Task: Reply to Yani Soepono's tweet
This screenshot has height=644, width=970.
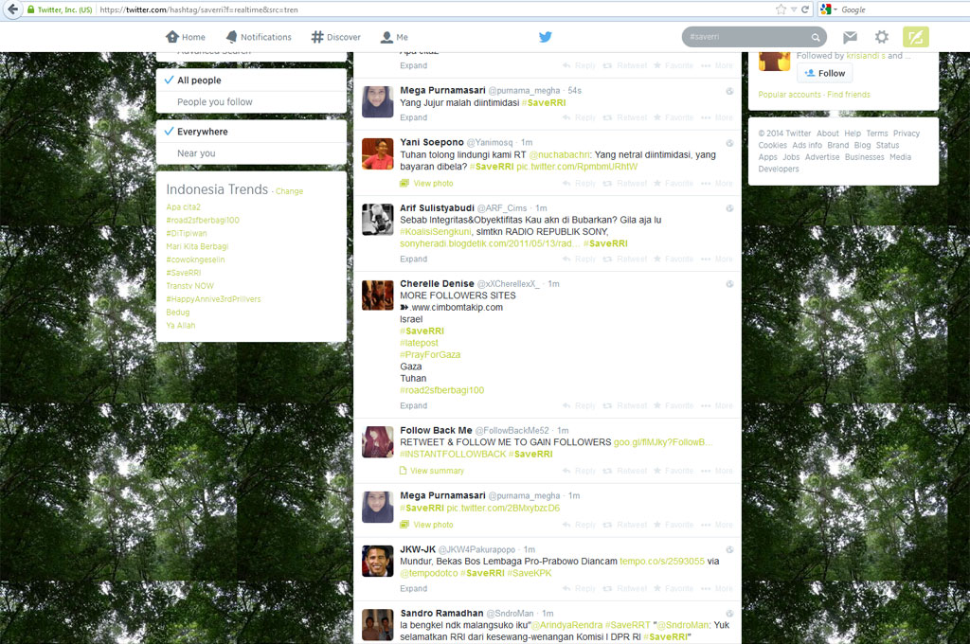Action: point(579,184)
